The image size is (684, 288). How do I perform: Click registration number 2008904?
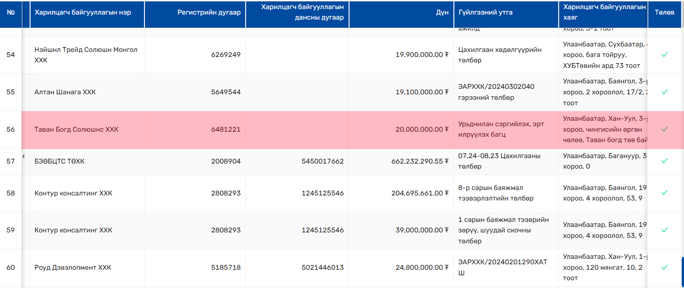[x=226, y=161]
